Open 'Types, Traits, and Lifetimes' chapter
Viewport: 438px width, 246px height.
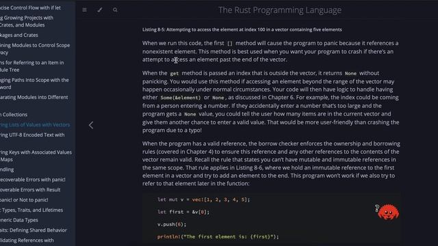pyautogui.click(x=31, y=210)
